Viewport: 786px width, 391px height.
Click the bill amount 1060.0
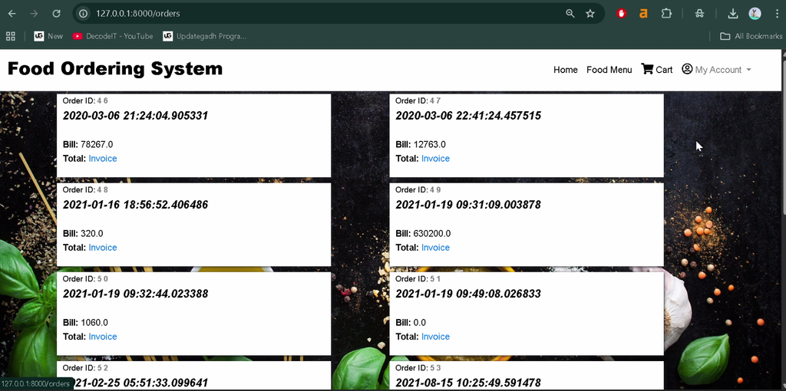pyautogui.click(x=94, y=323)
